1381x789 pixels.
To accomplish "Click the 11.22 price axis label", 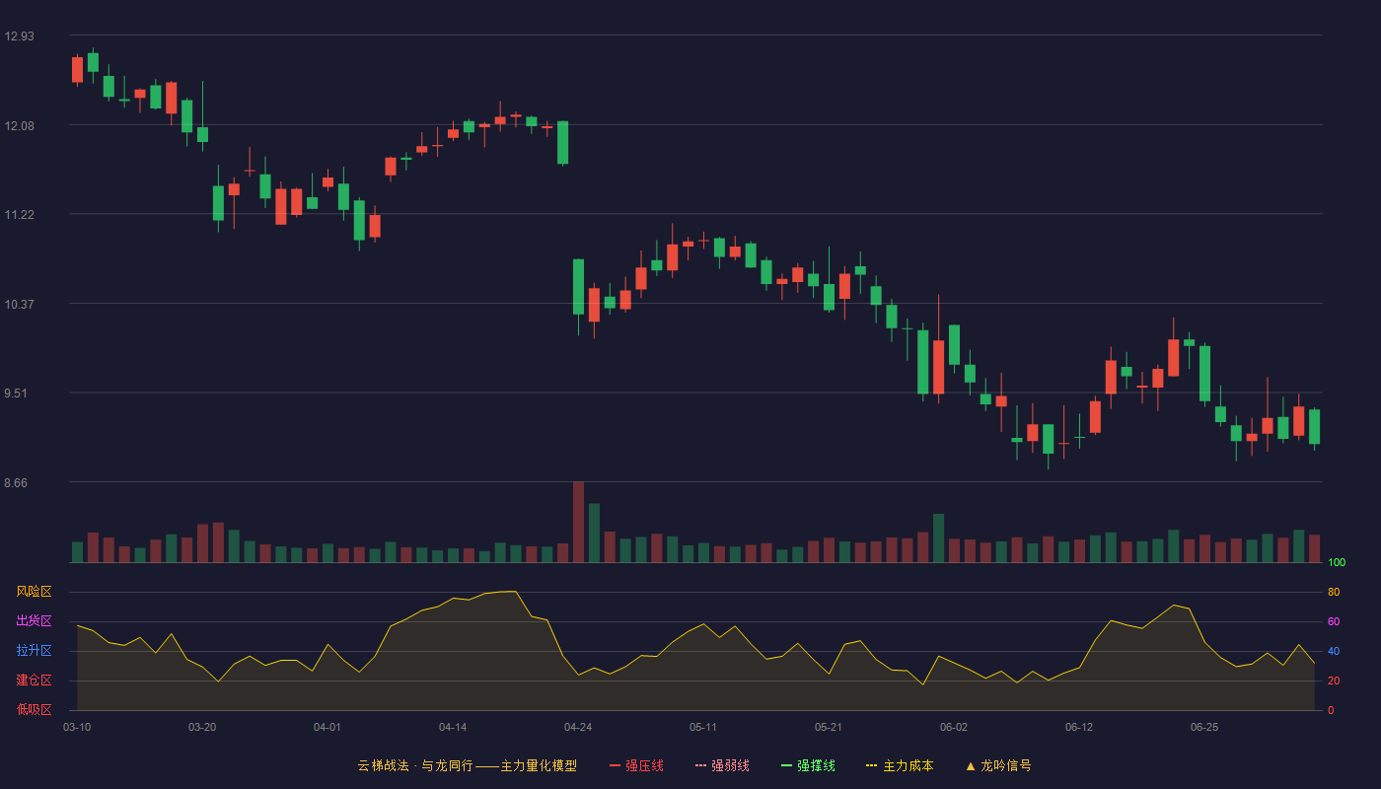I will click(x=19, y=215).
